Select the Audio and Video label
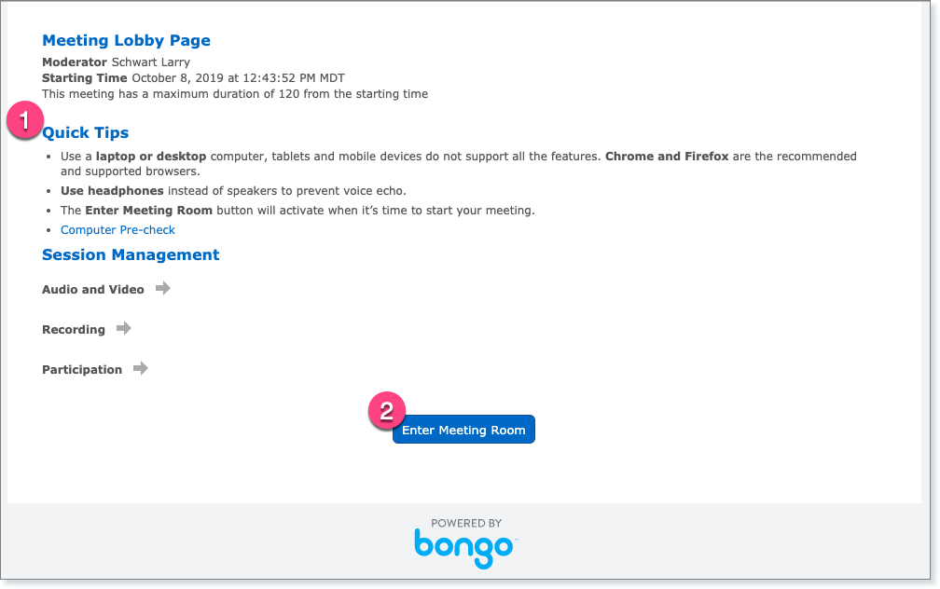 pyautogui.click(x=93, y=290)
